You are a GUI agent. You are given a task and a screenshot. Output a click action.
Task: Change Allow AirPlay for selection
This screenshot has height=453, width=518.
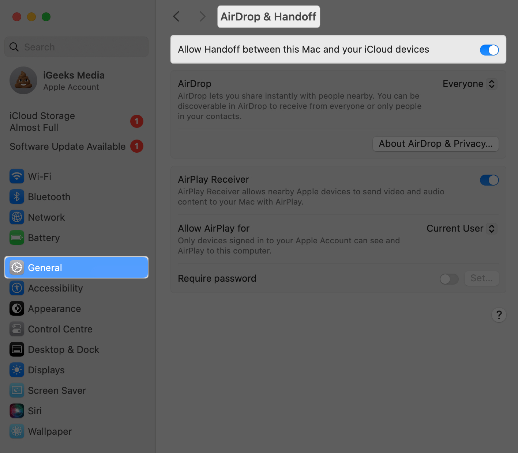(462, 228)
